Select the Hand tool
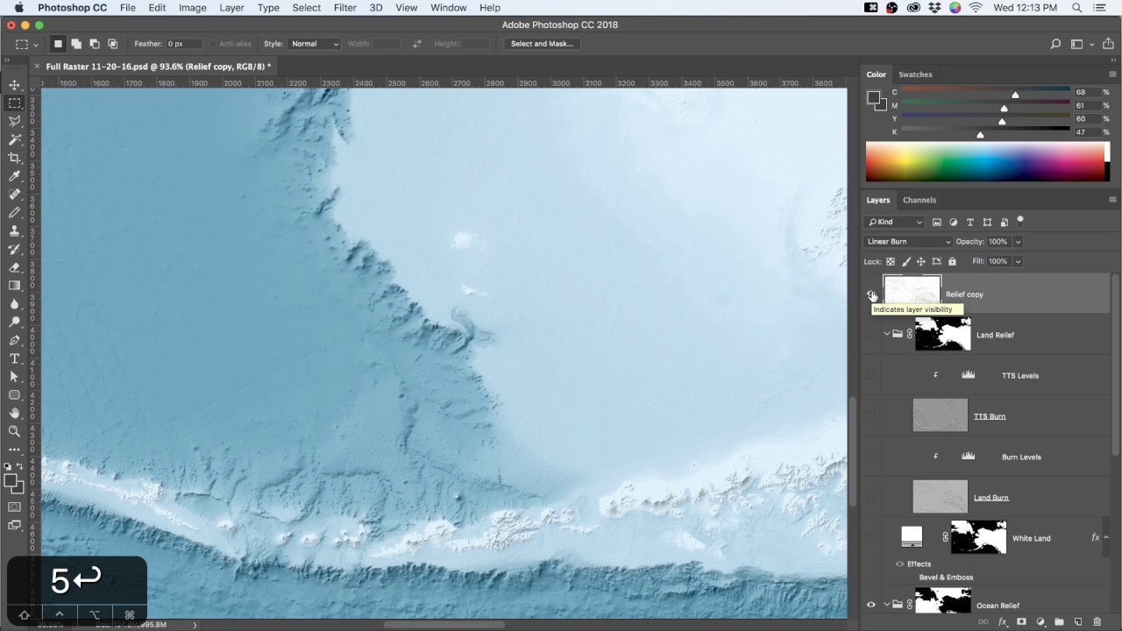Viewport: 1122px width, 631px height. tap(14, 413)
